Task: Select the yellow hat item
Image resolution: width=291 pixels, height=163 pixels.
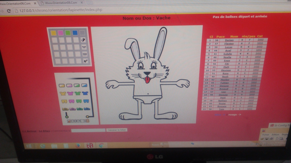Action: coord(62,85)
